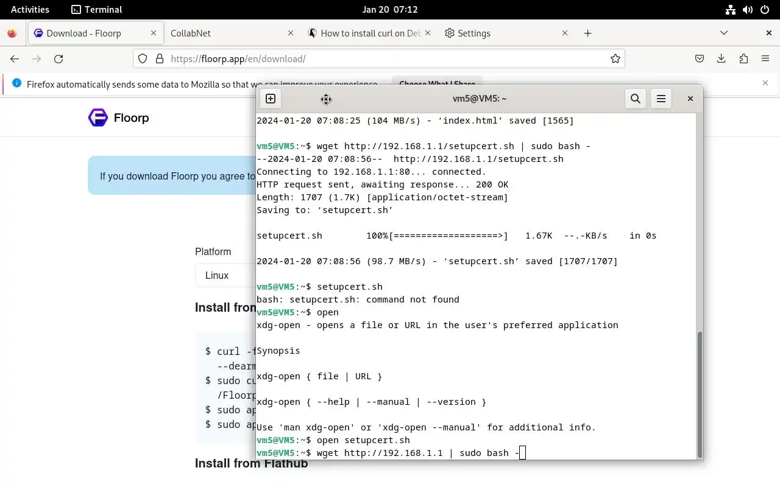Click the Firefox View icon
780x487 pixels.
(x=12, y=33)
